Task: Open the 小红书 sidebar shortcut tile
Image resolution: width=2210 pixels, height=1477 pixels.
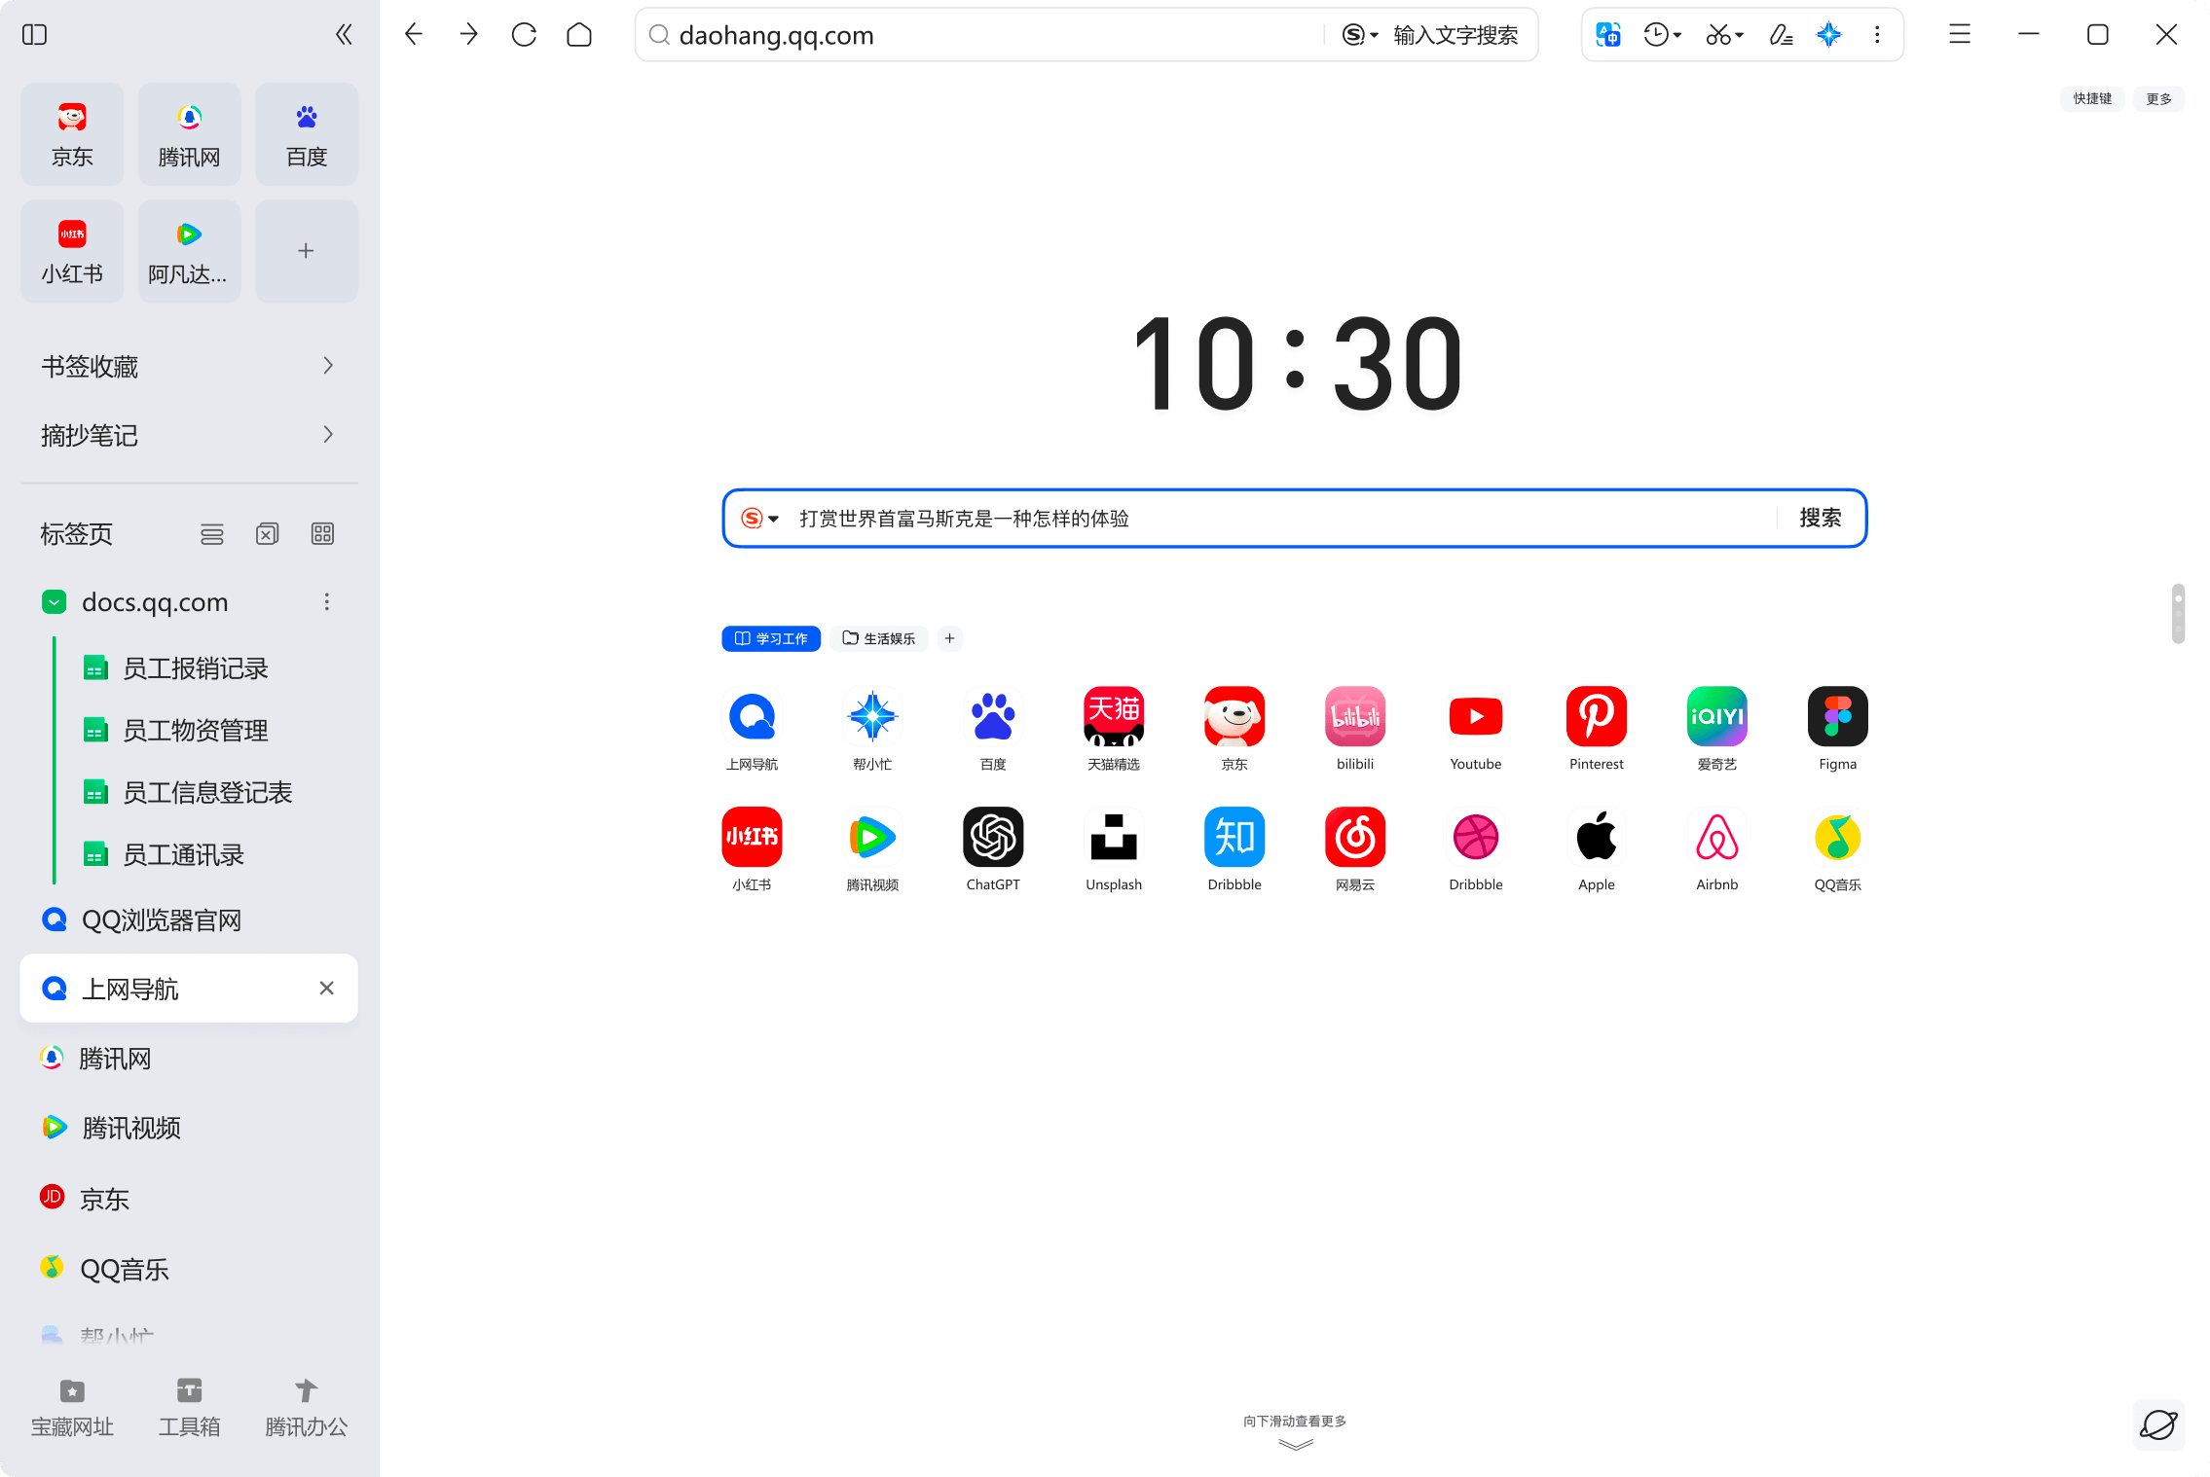Action: (72, 251)
